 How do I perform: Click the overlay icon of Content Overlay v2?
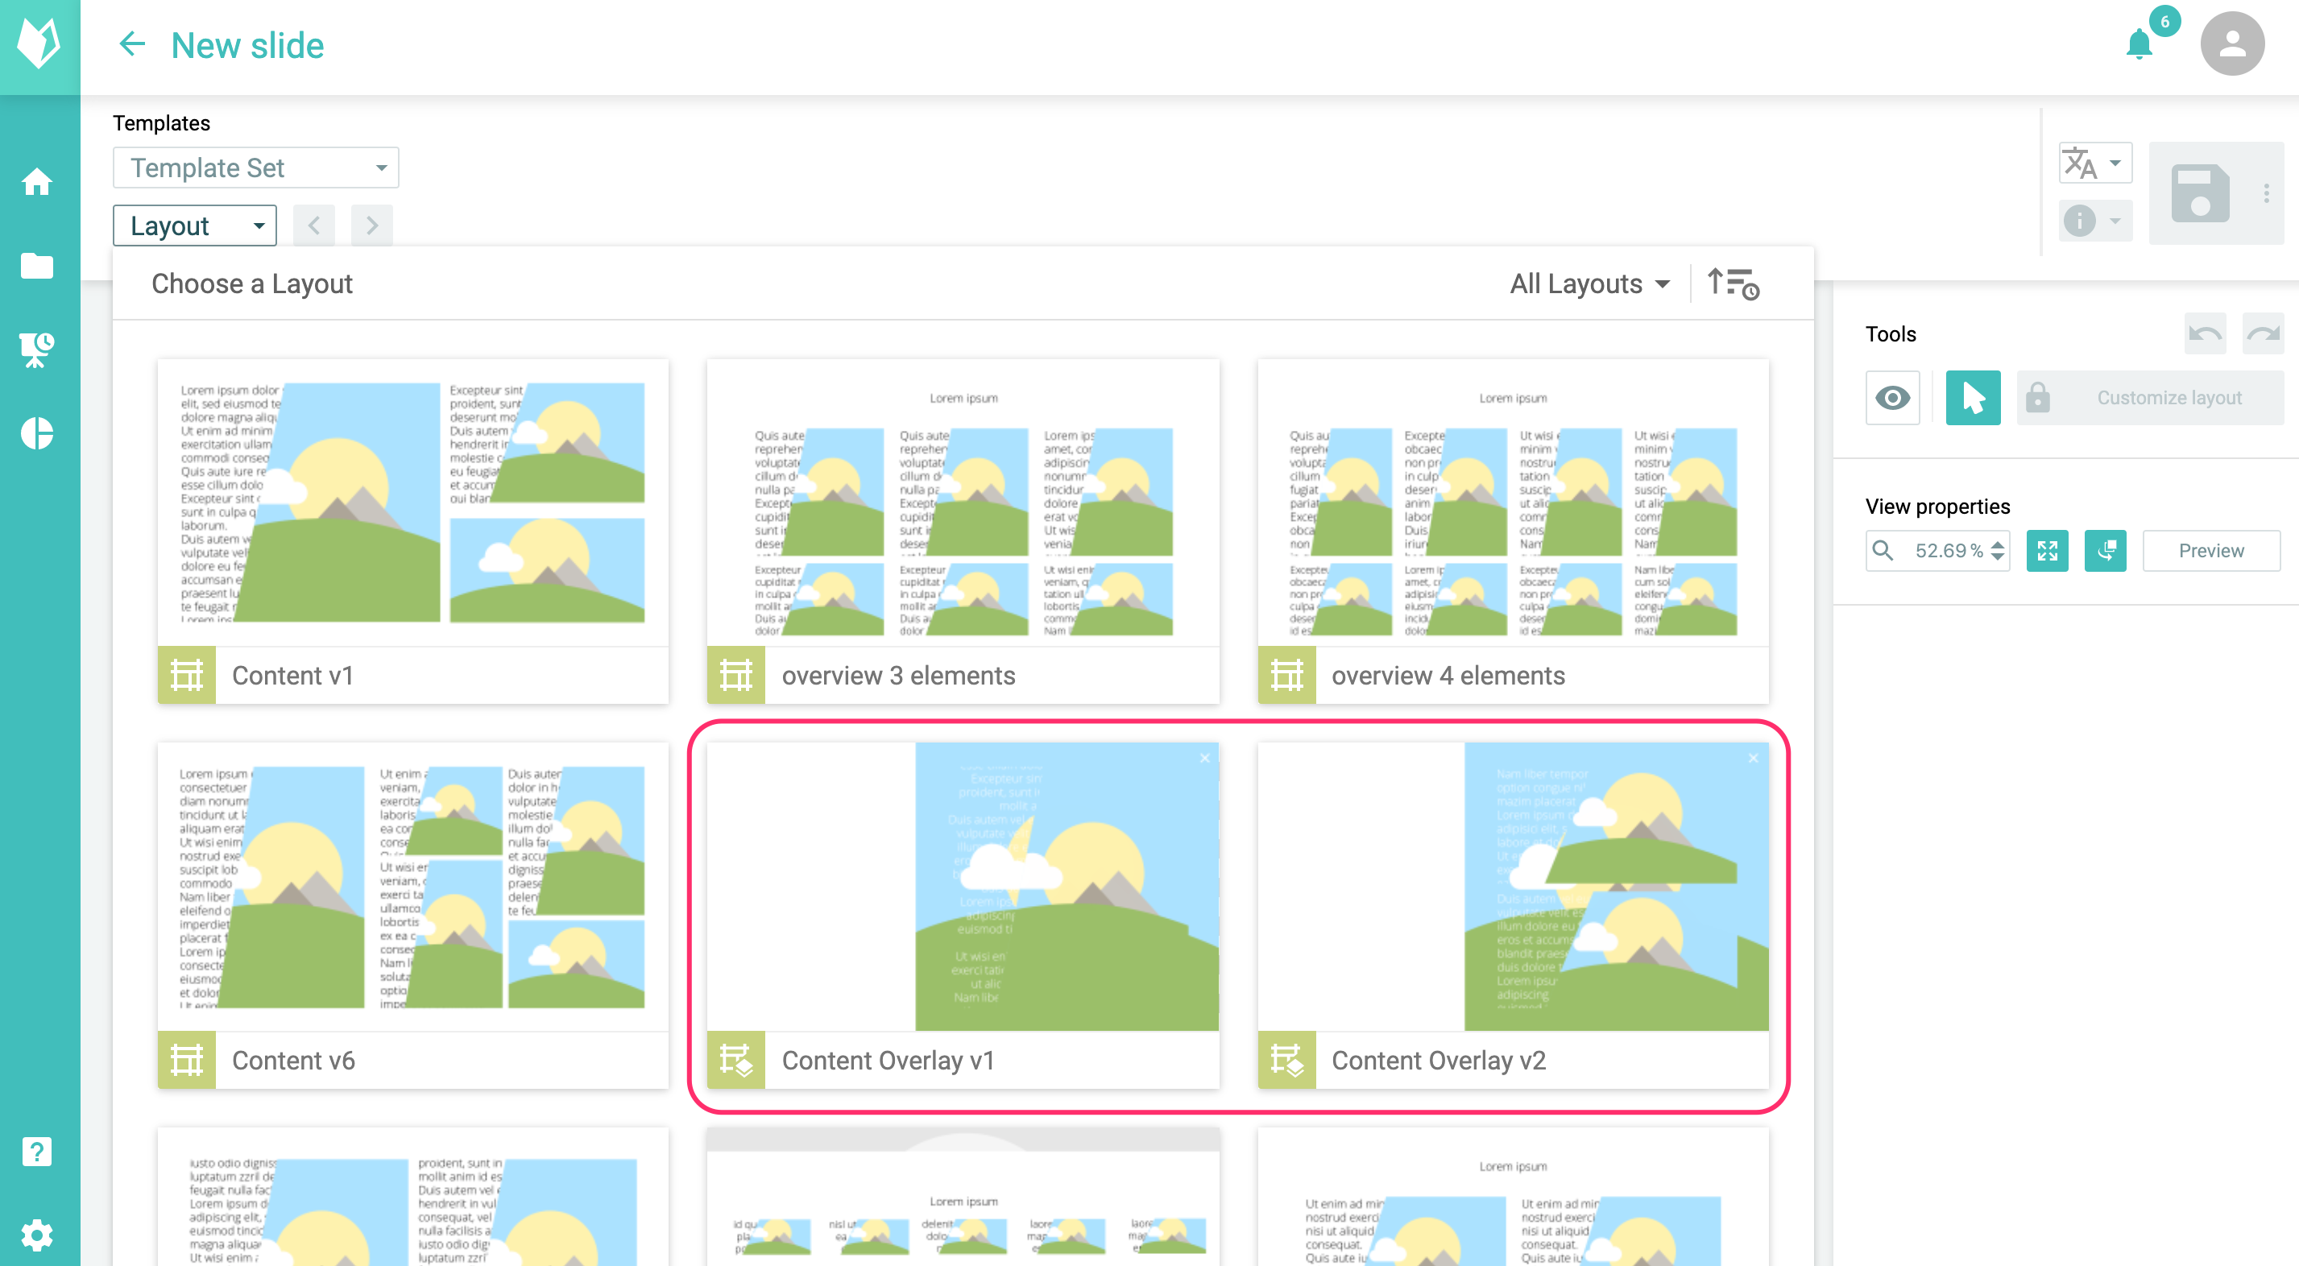click(x=1286, y=1060)
